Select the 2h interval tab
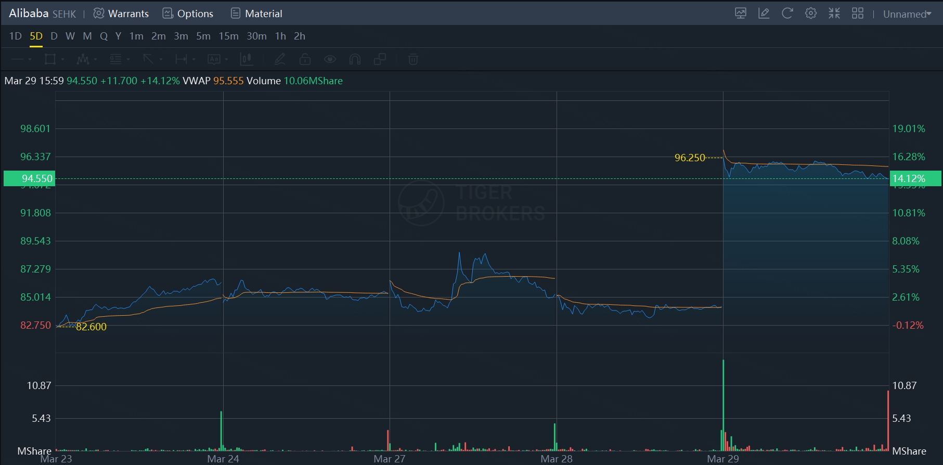This screenshot has width=943, height=465. [x=300, y=36]
